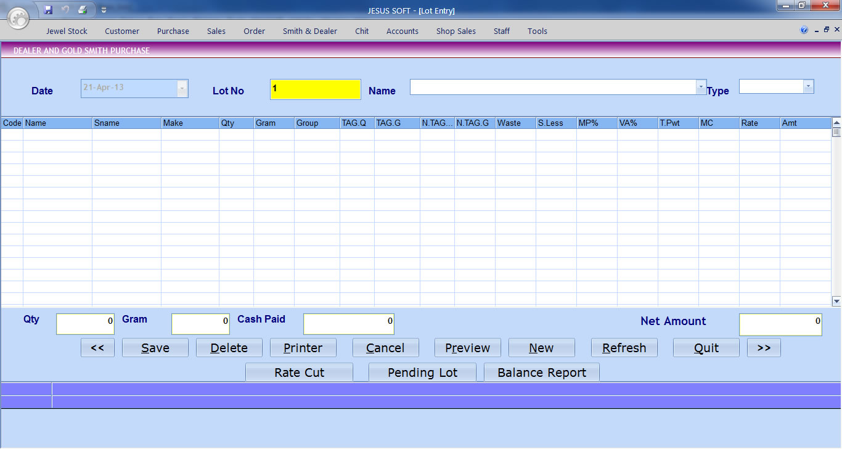Open the Smith & Dealer menu
The height and width of the screenshot is (449, 842).
point(309,31)
